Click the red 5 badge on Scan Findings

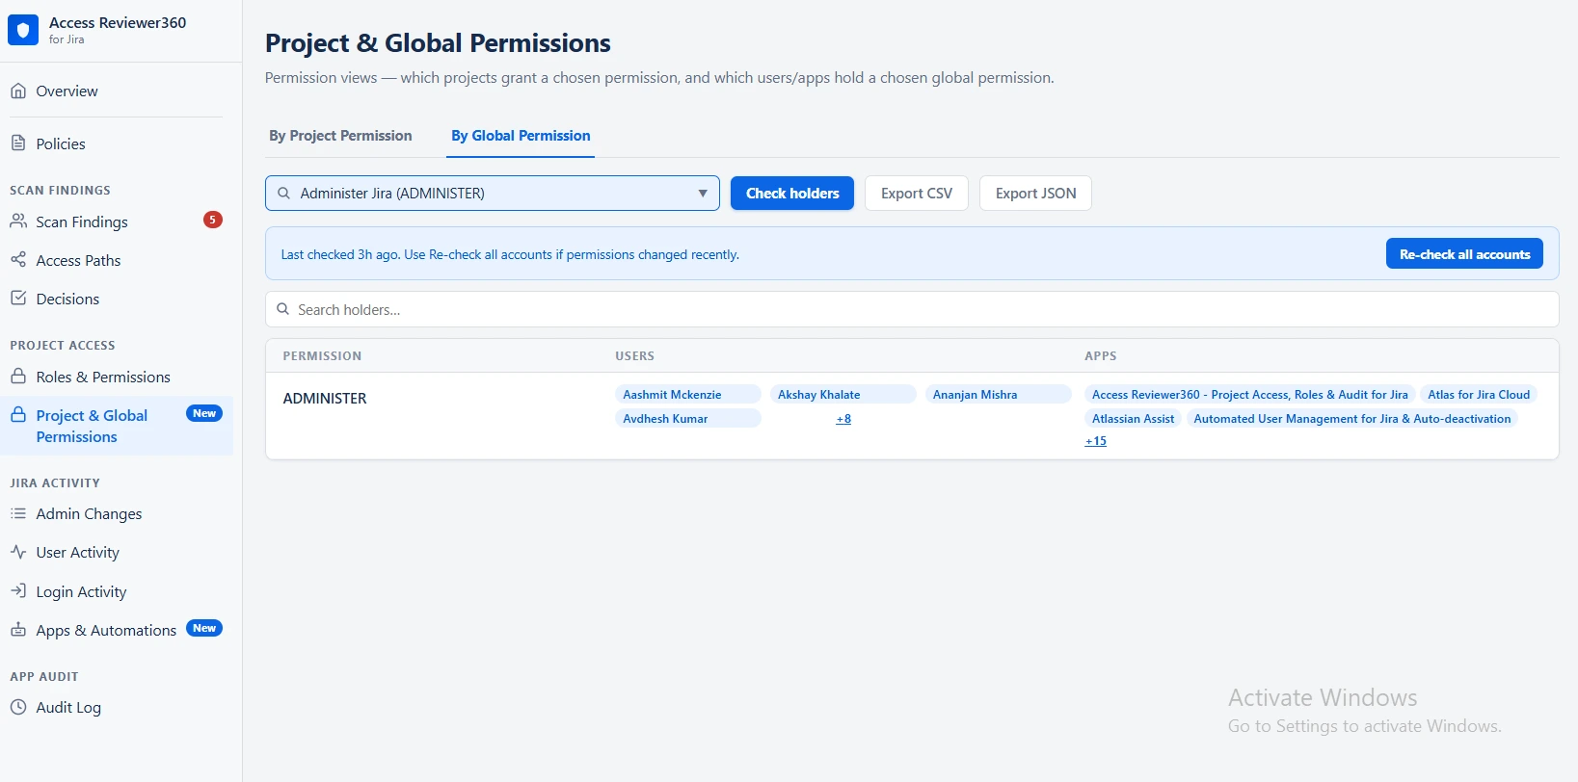(213, 220)
